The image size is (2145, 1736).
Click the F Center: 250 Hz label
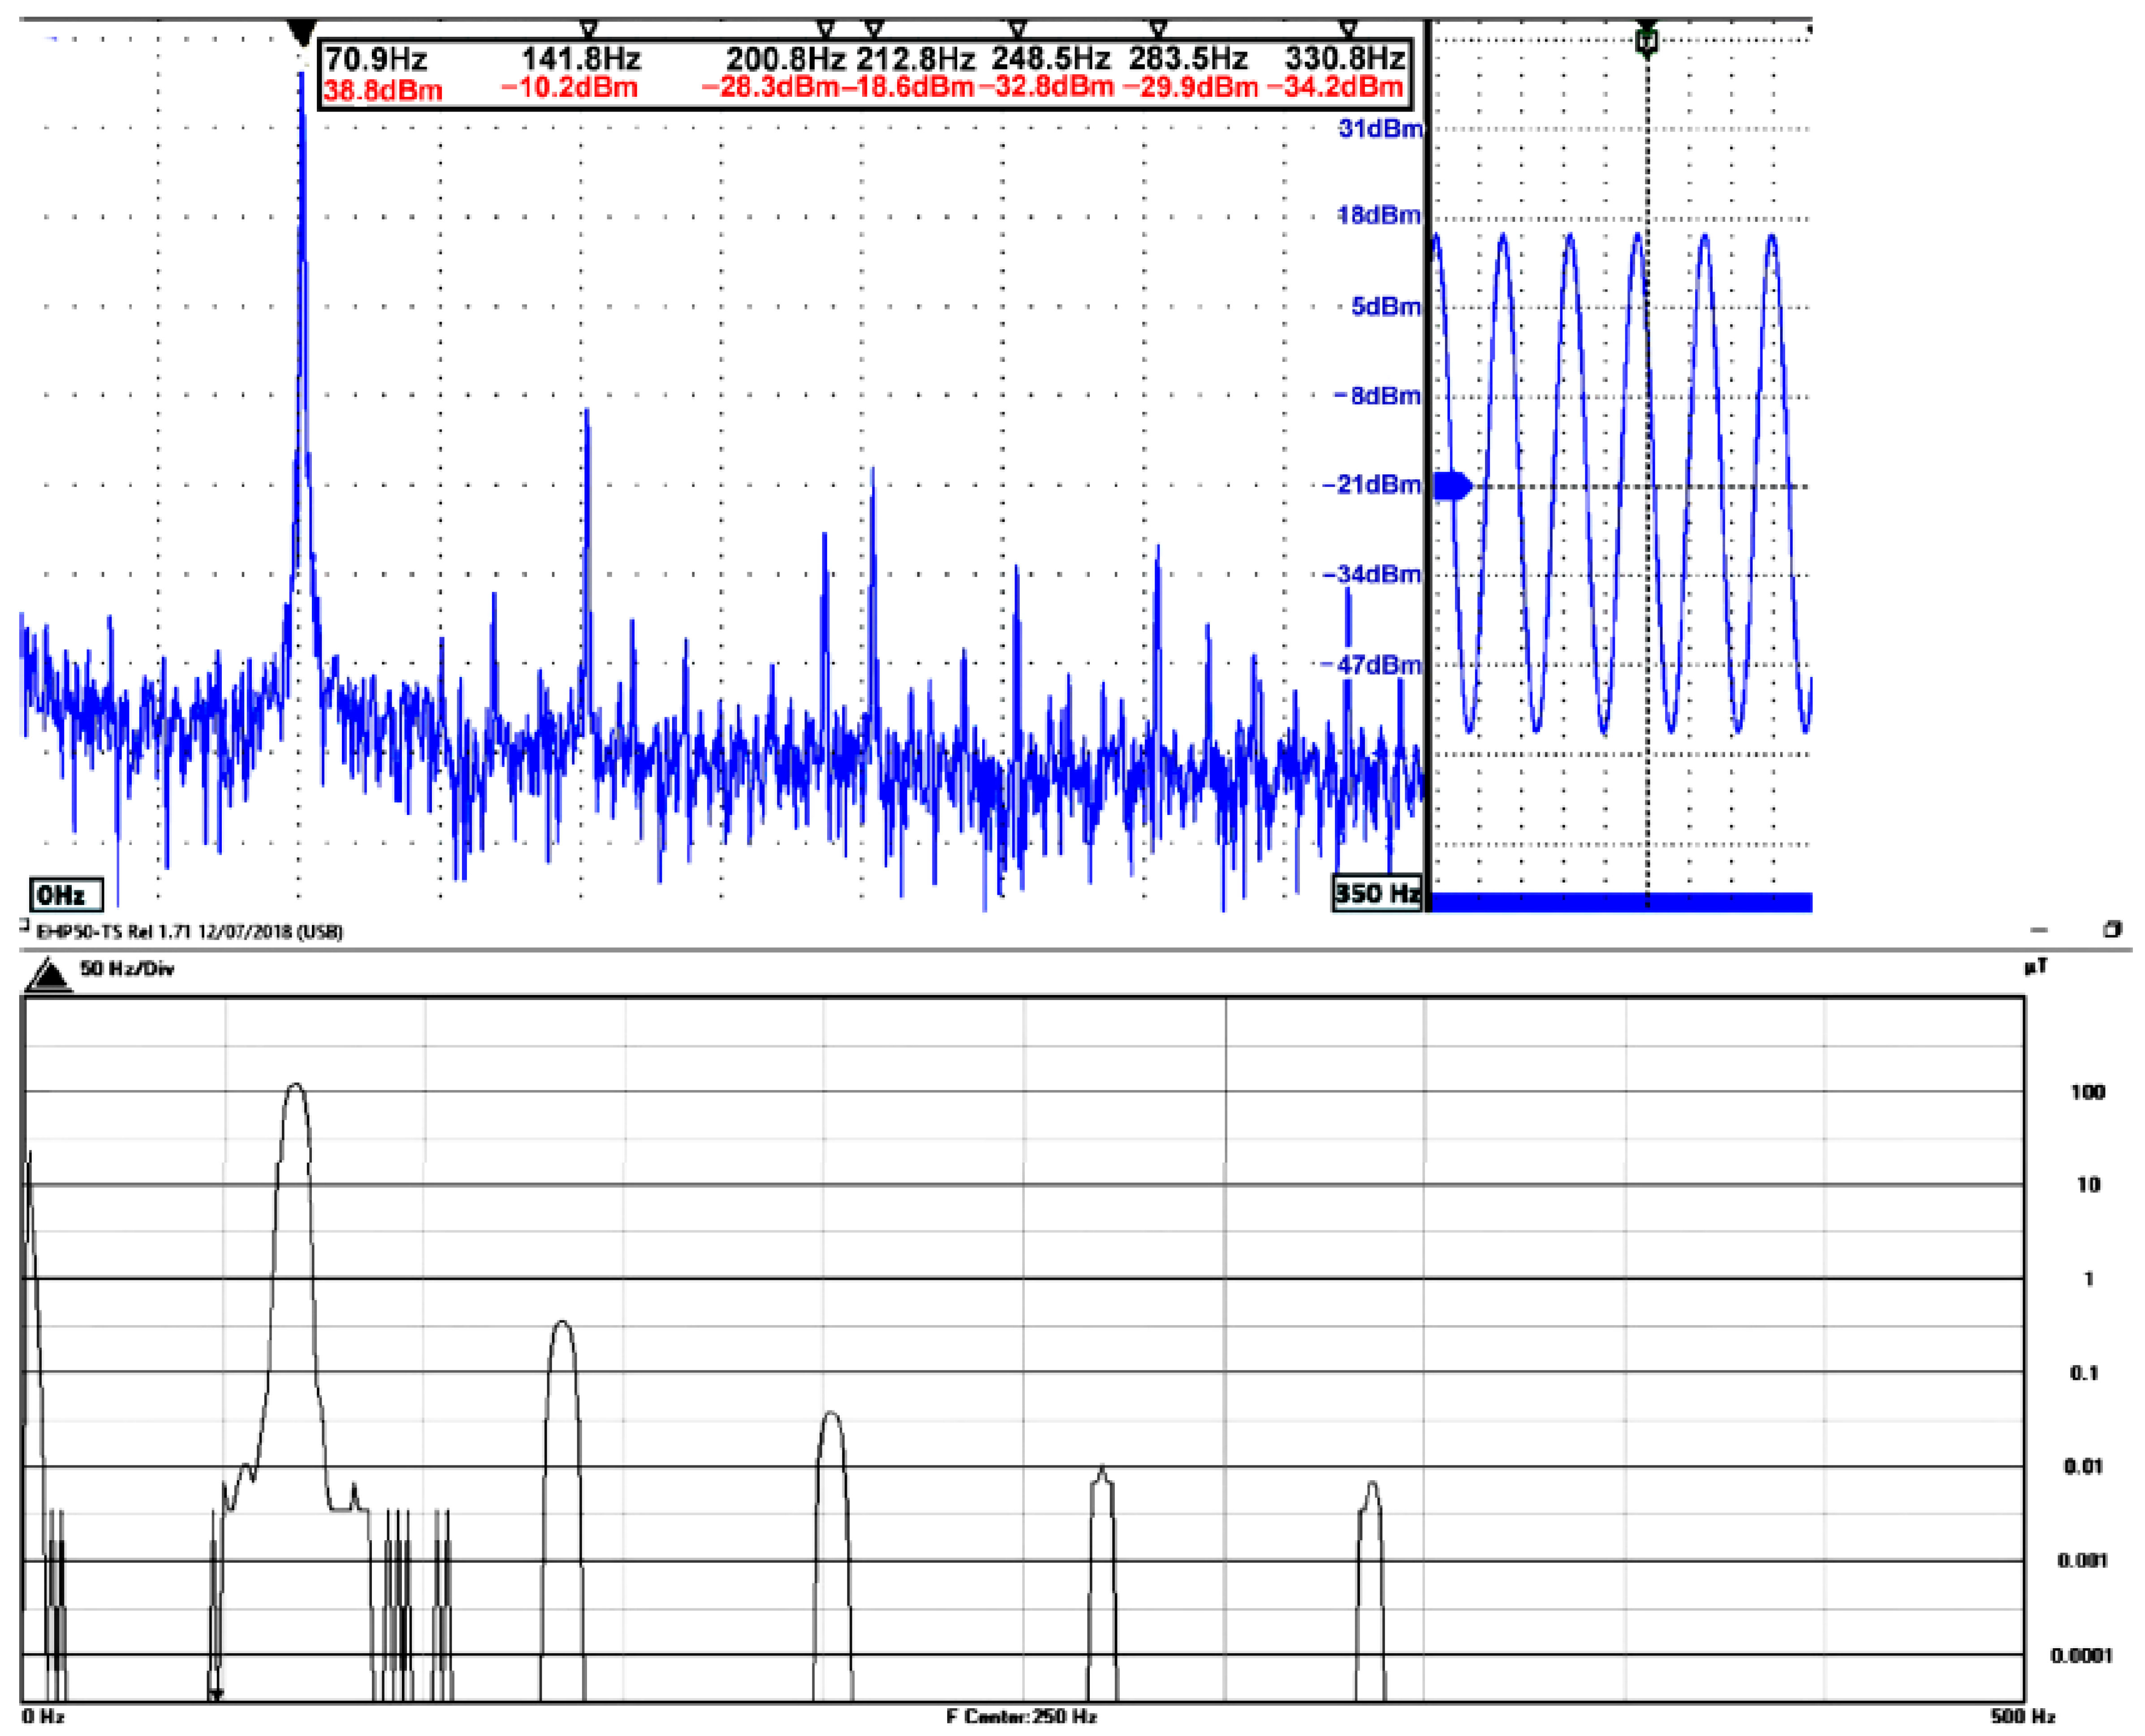1021,1717
